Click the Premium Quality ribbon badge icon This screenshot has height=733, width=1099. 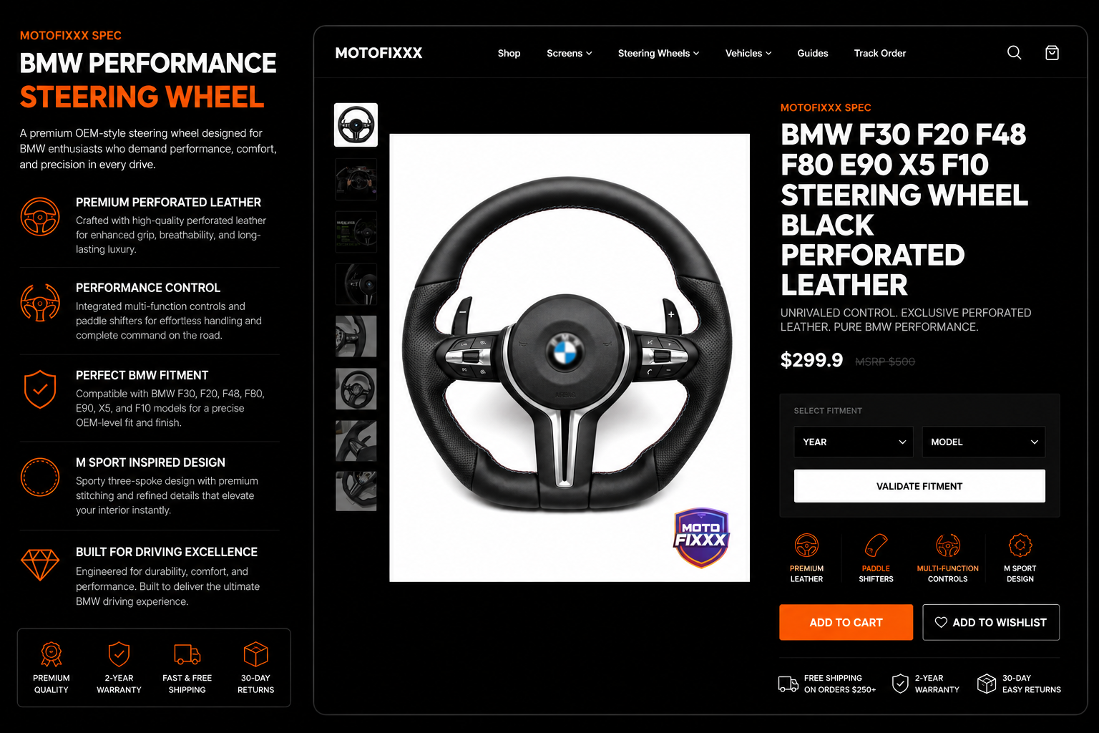52,654
